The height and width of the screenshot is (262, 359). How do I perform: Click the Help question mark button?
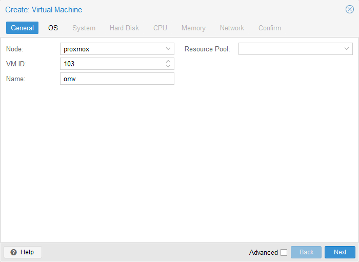click(23, 252)
